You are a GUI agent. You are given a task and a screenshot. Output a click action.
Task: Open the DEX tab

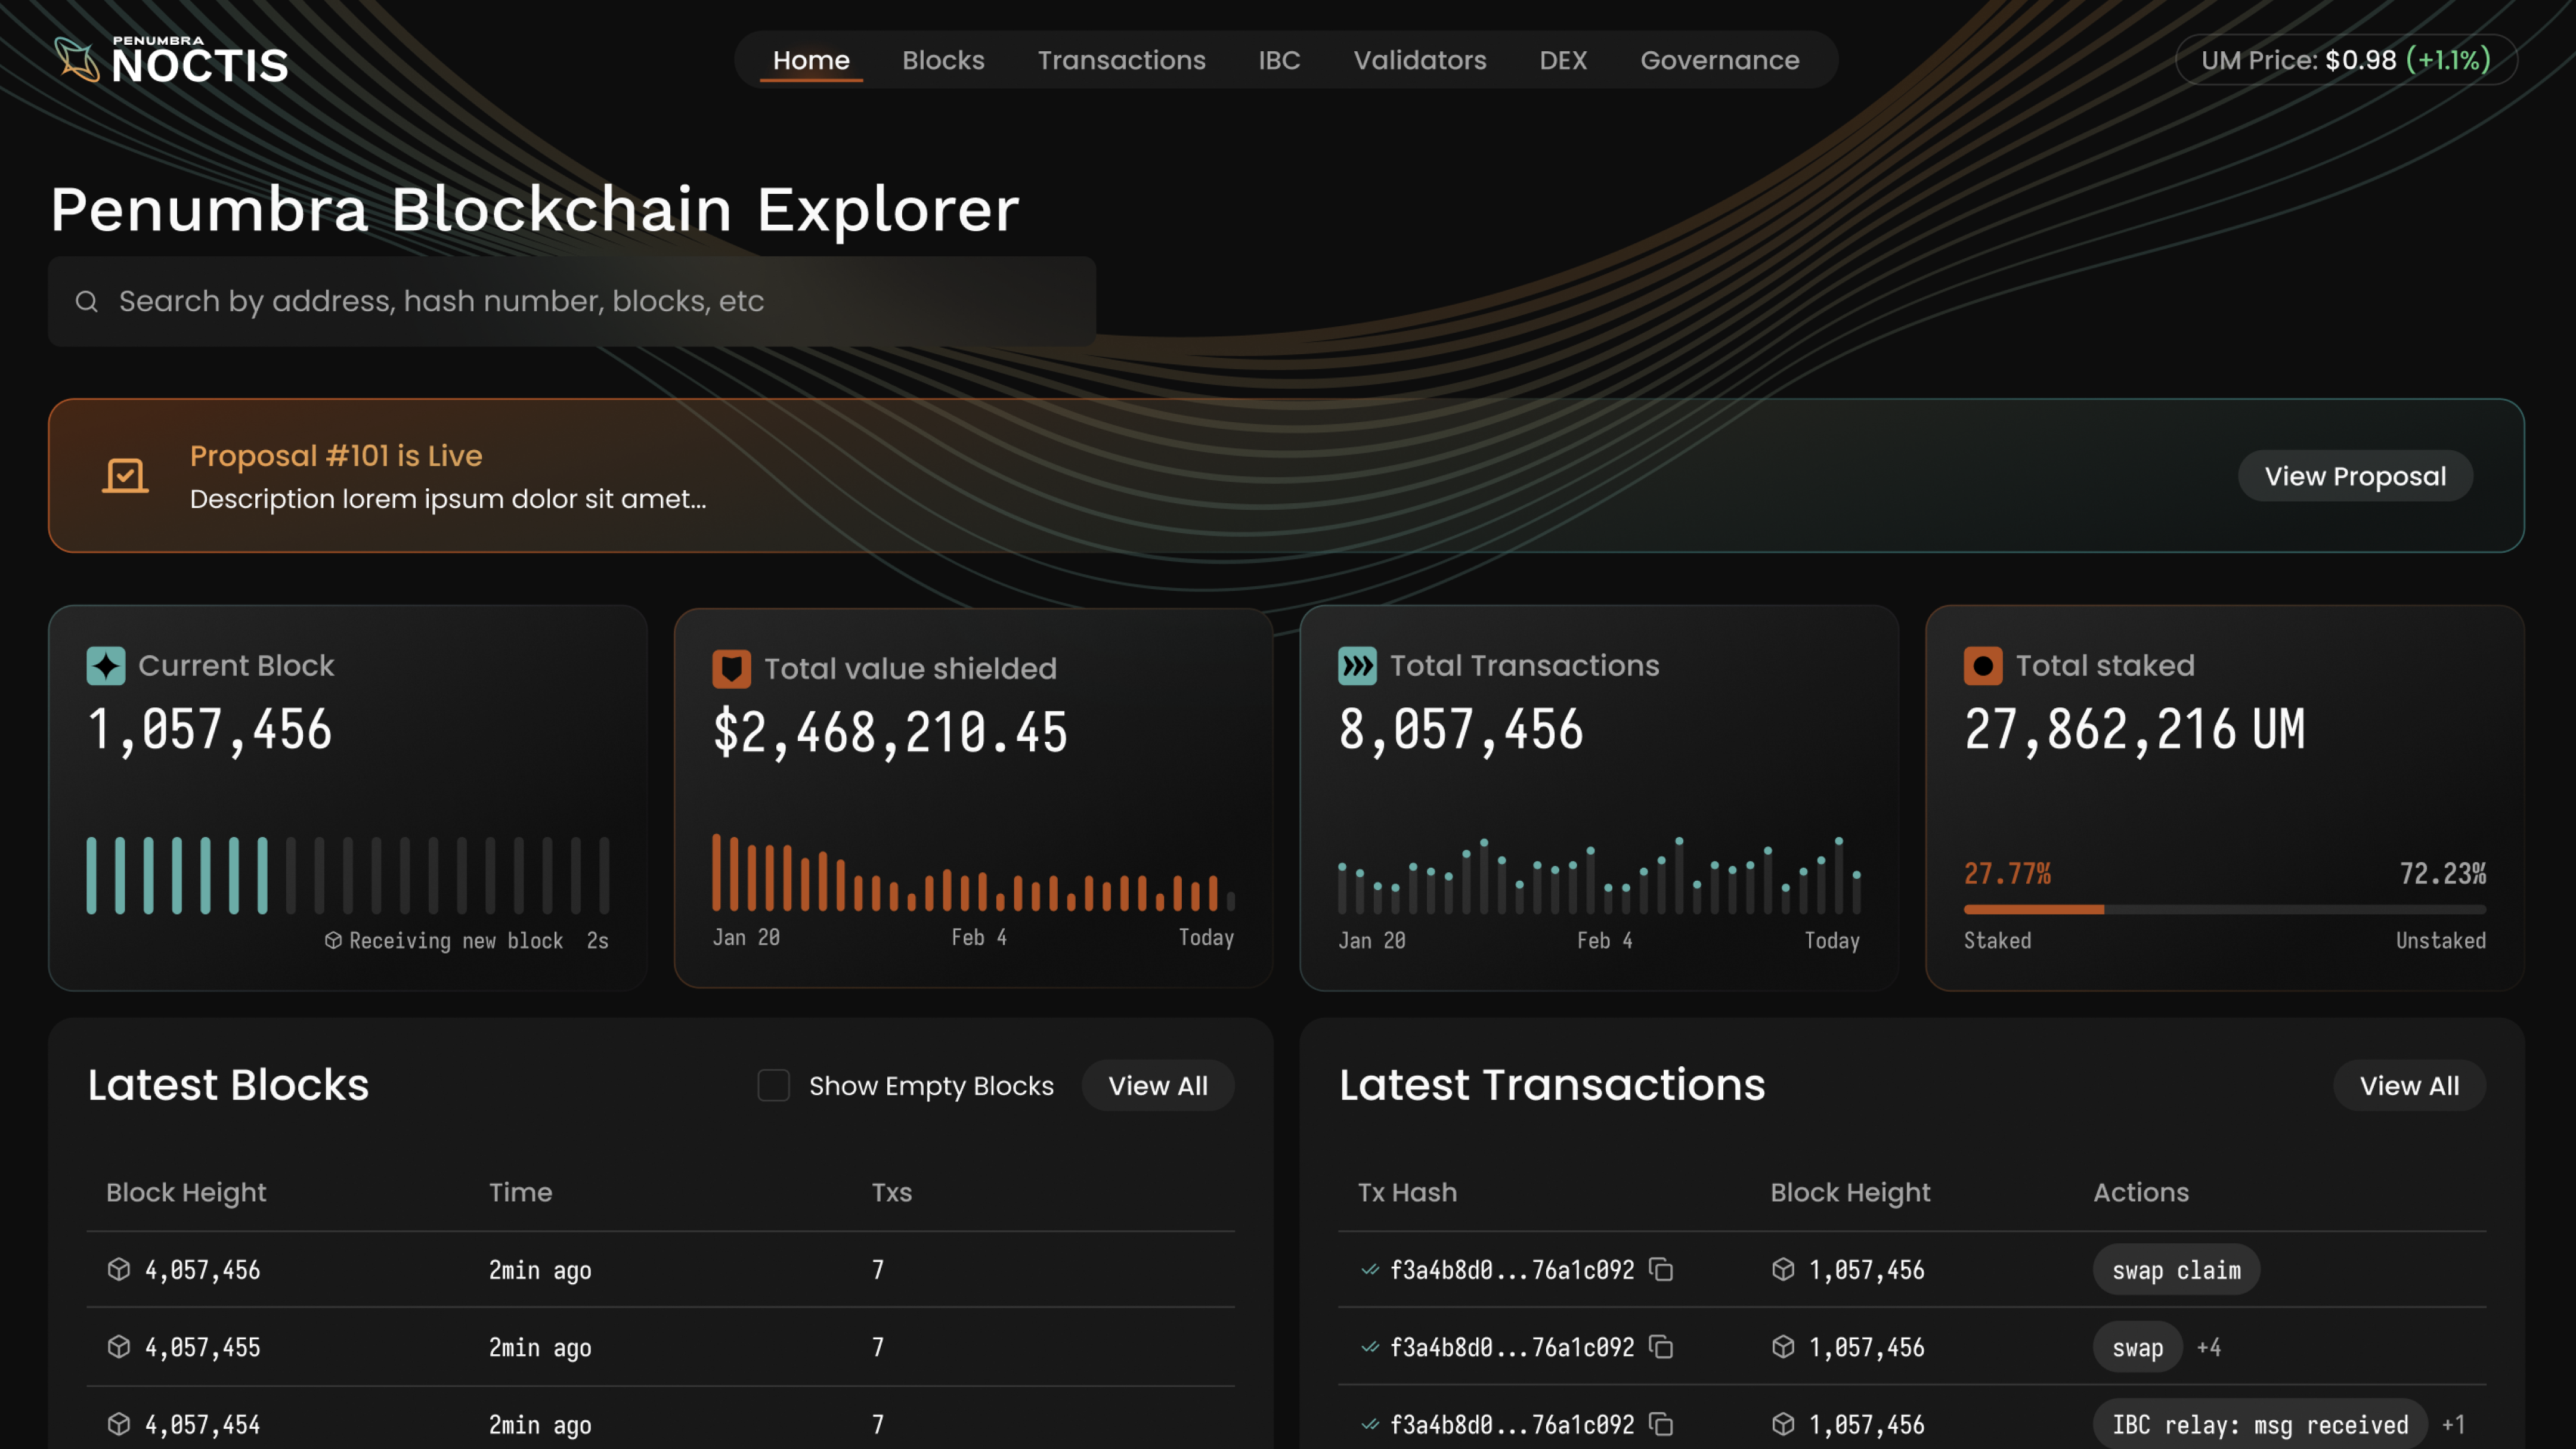click(x=1562, y=60)
